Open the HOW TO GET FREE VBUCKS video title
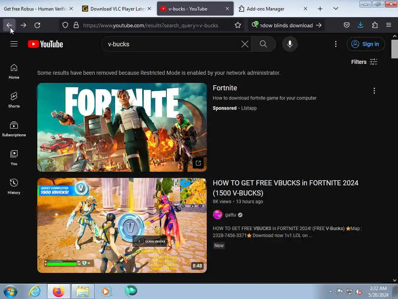The image size is (398, 299). [286, 188]
